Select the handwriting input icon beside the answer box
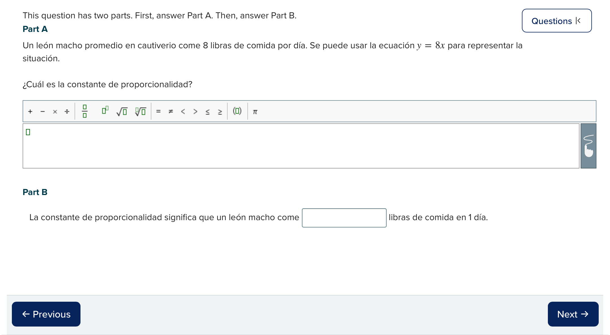Viewport: 610px width, 335px height. tap(588, 145)
